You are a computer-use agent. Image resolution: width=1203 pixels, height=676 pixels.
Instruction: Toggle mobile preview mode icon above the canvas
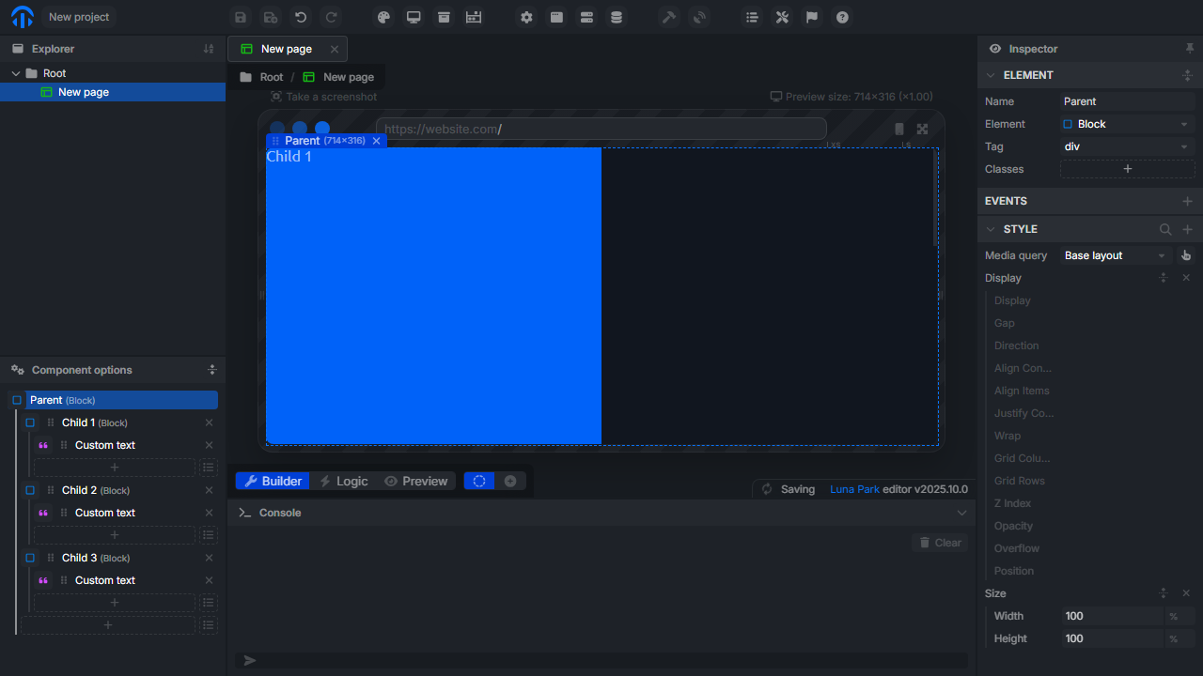tap(899, 129)
